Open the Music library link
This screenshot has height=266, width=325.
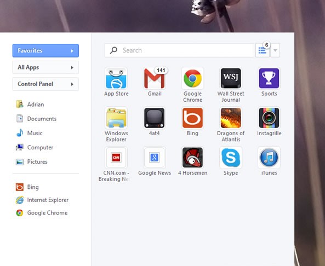click(x=29, y=133)
